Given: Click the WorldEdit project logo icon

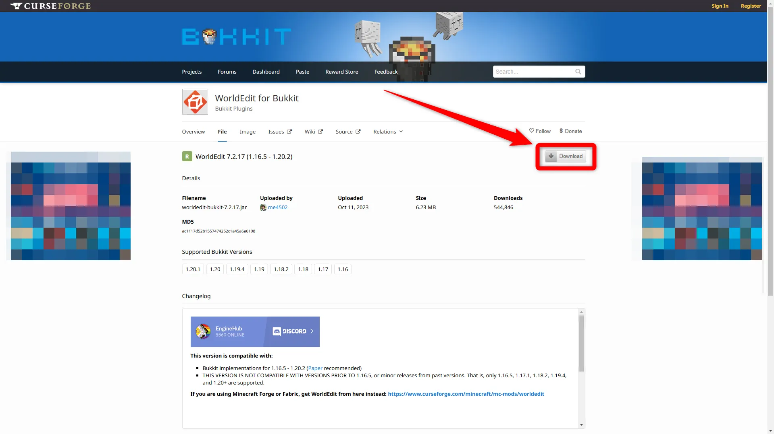Looking at the screenshot, I should [195, 102].
